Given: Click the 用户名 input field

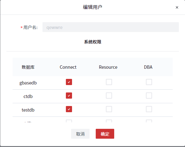Looking at the screenshot, I should (110, 27).
